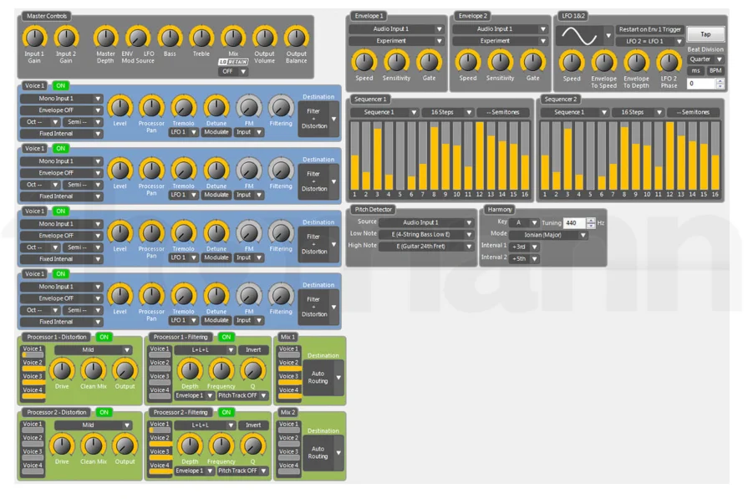The image size is (753, 499).
Task: Toggle the topmost Voice 1 ON switch
Action: coord(60,85)
